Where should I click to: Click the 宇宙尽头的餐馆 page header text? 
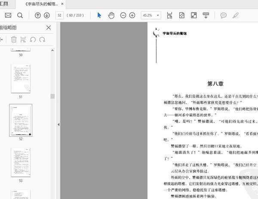coord(175,33)
